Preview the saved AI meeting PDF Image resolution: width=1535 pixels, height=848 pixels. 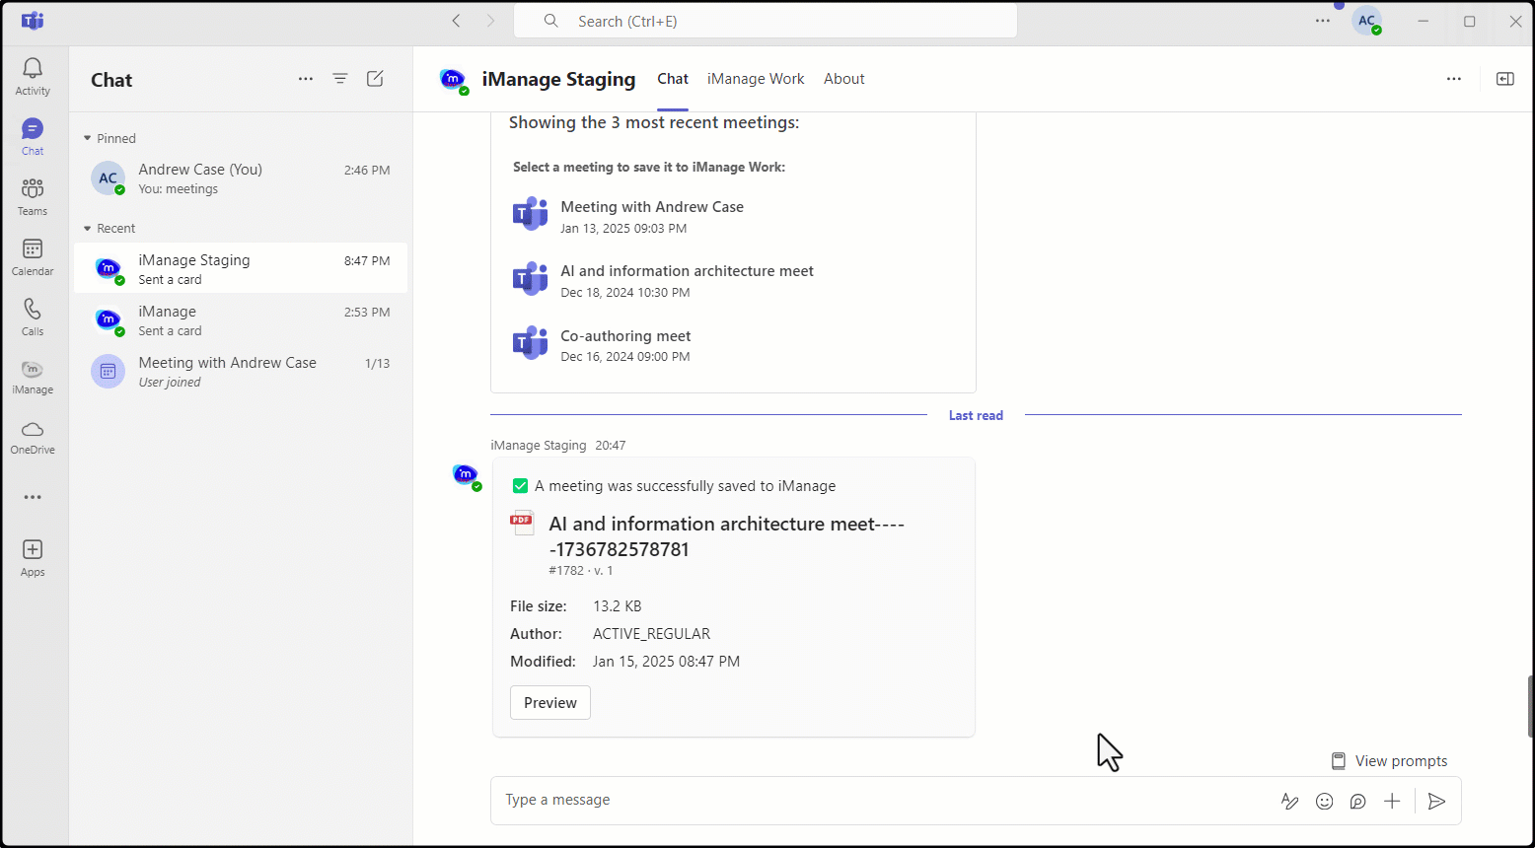click(x=549, y=702)
